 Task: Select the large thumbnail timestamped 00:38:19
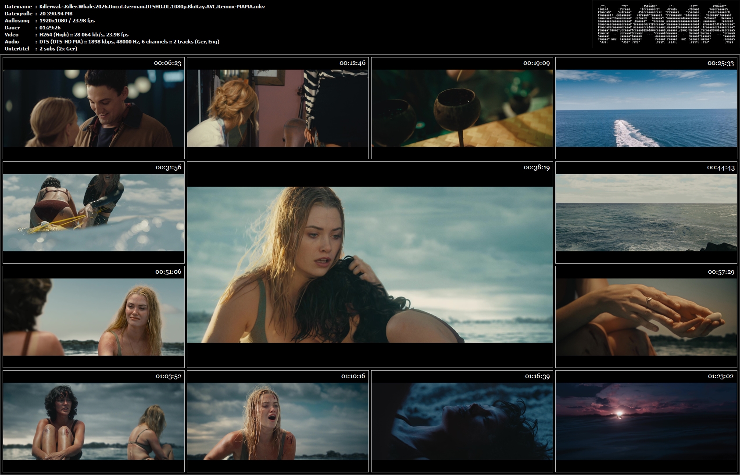pos(370,264)
